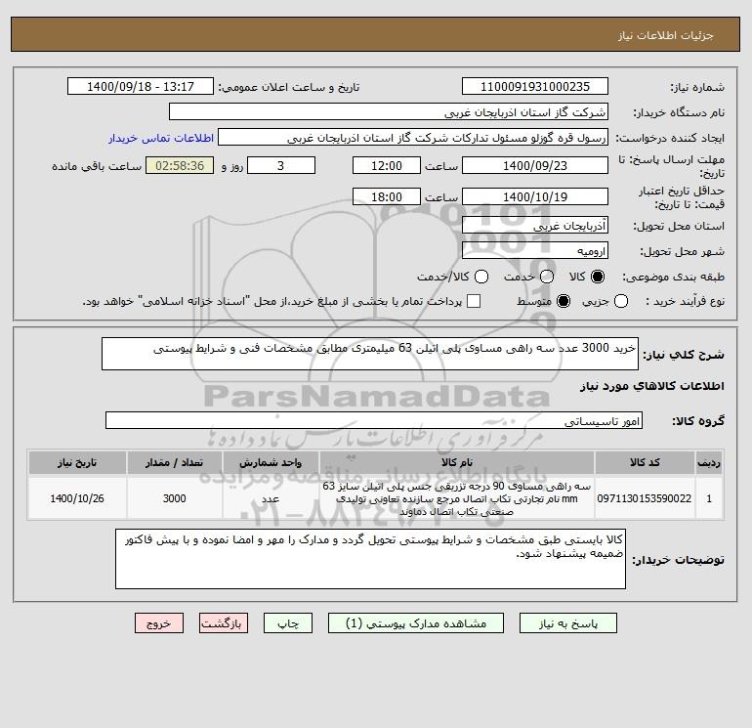
Task: Click the کد کالا column header
Action: [x=645, y=462]
